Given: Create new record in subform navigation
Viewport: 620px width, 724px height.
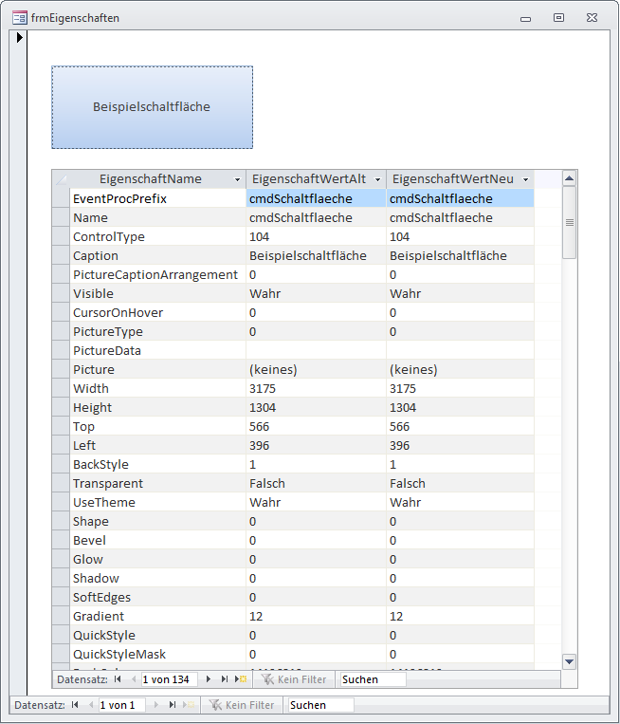Looking at the screenshot, I should click(241, 679).
